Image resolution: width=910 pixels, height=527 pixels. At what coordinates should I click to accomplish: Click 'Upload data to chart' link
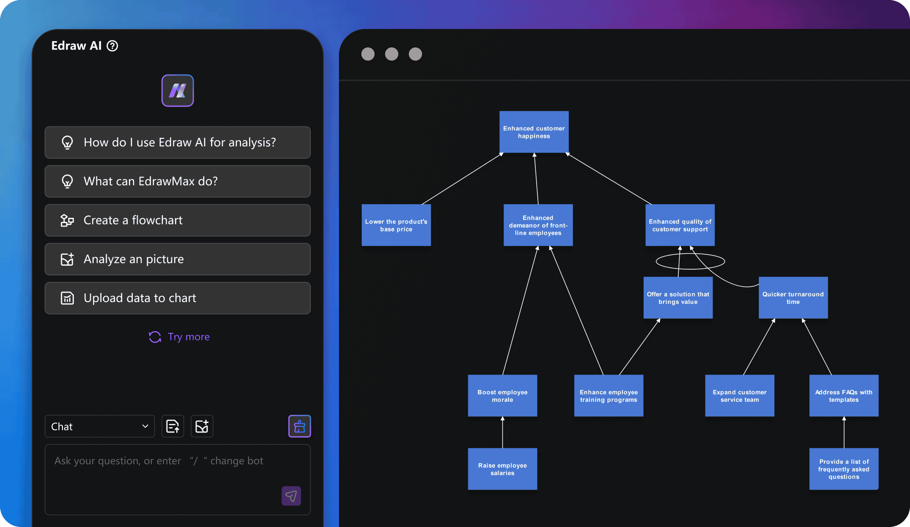click(178, 298)
